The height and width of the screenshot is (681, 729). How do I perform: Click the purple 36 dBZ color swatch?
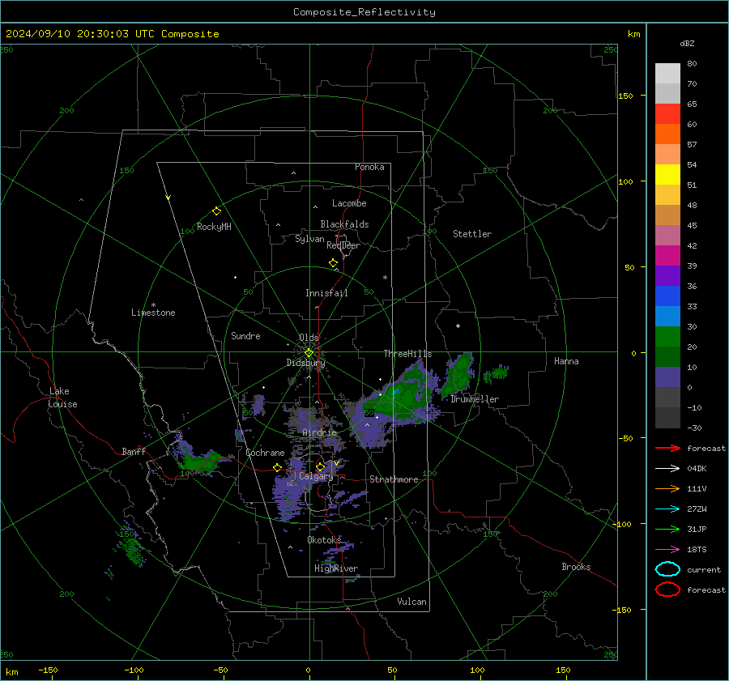click(x=667, y=275)
